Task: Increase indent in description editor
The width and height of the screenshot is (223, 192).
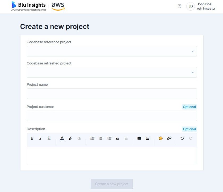Action: click(118, 138)
